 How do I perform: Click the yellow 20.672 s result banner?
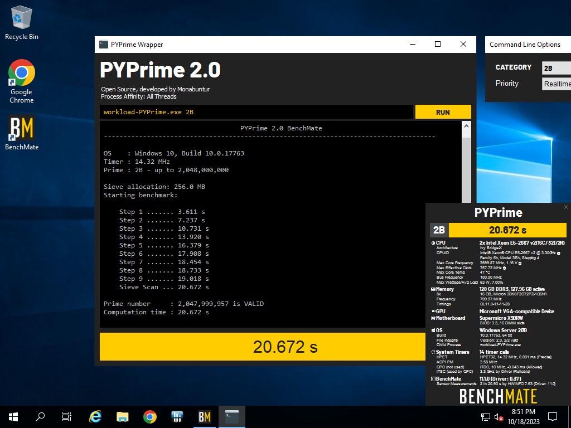[263, 347]
